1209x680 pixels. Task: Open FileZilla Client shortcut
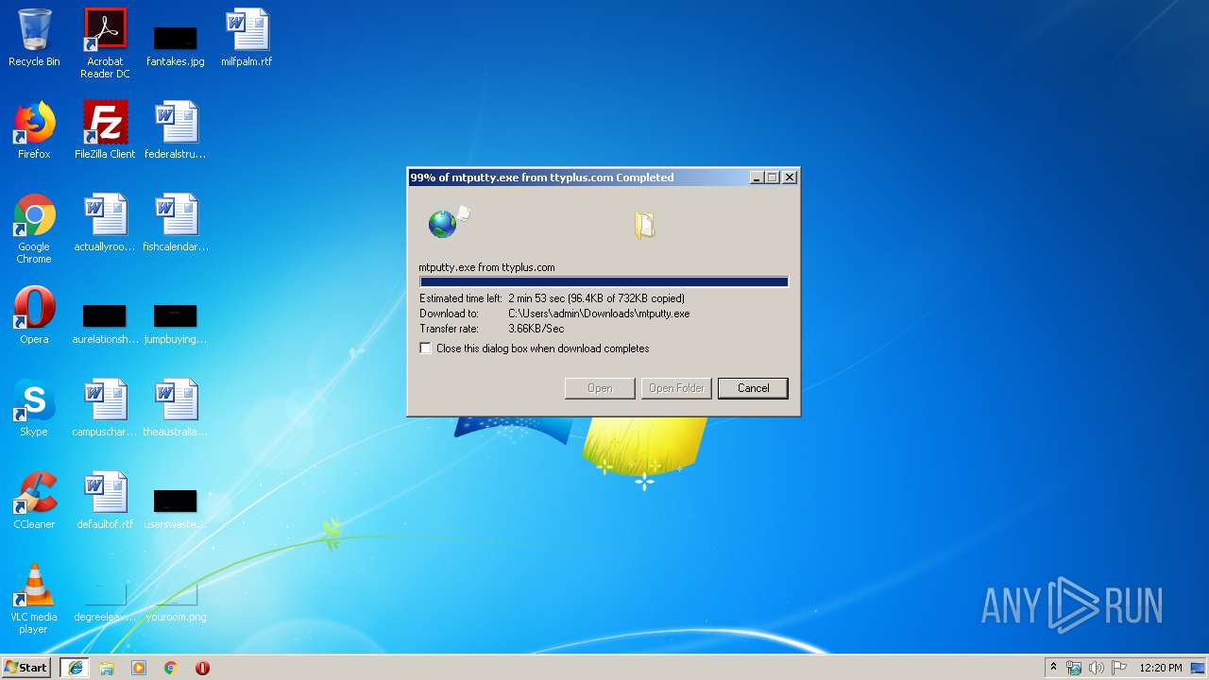105,130
